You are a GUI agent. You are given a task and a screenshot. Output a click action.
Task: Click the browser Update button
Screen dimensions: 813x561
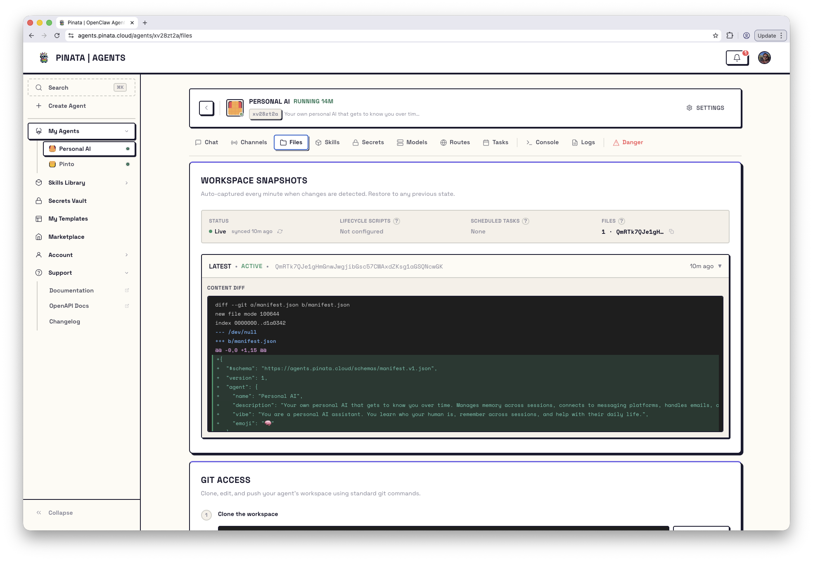(770, 36)
